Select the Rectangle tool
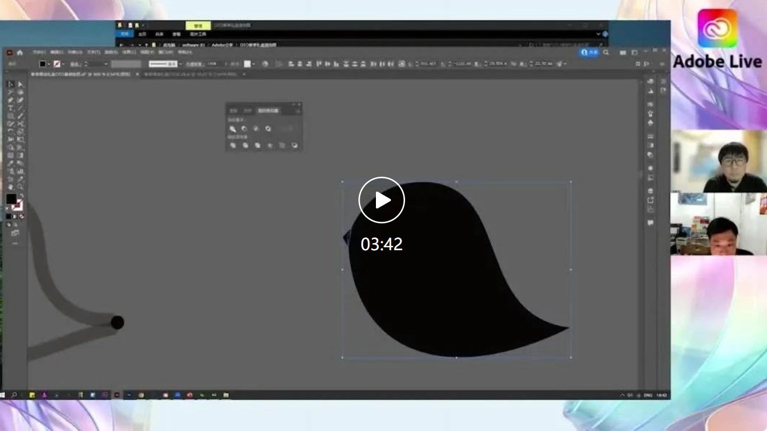Viewport: 767px width, 431px height. point(10,115)
